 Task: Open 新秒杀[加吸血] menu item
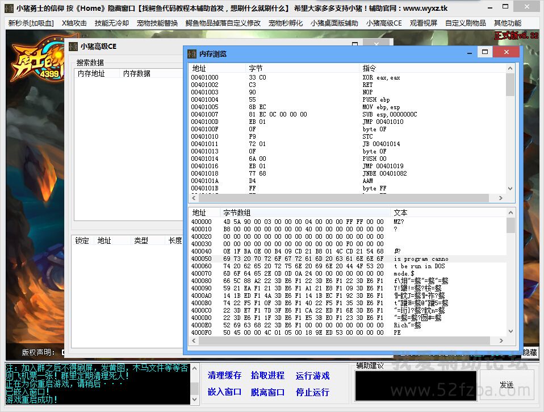(x=31, y=23)
